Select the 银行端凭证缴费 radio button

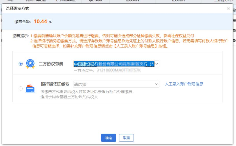click(x=20, y=88)
